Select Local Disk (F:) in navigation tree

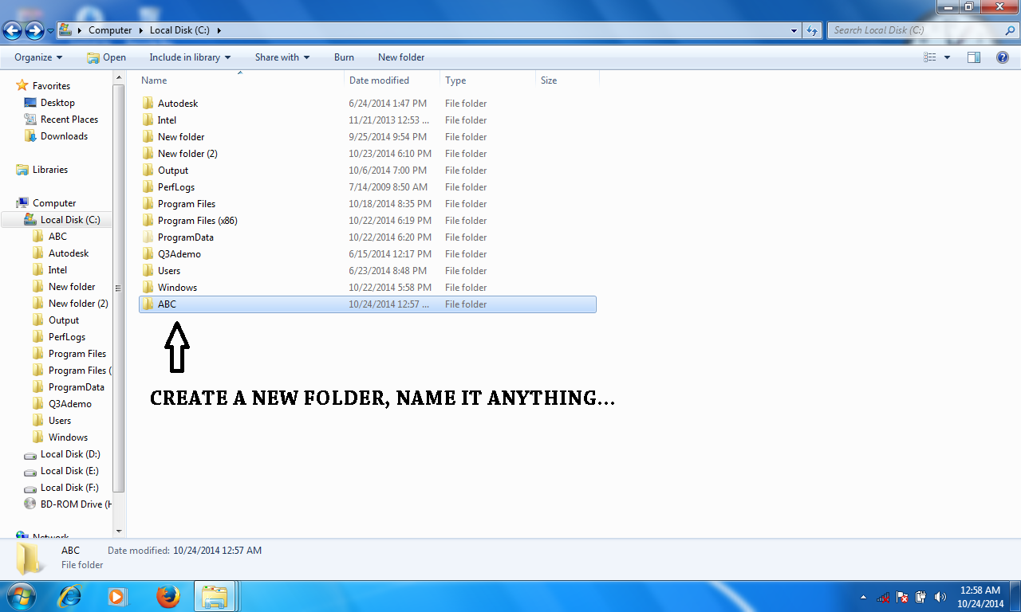[70, 488]
